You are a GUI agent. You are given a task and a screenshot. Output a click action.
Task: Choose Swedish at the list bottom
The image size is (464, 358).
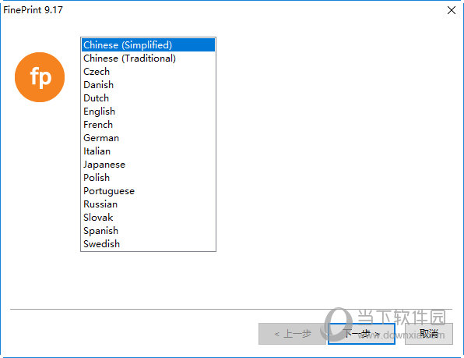(148, 244)
